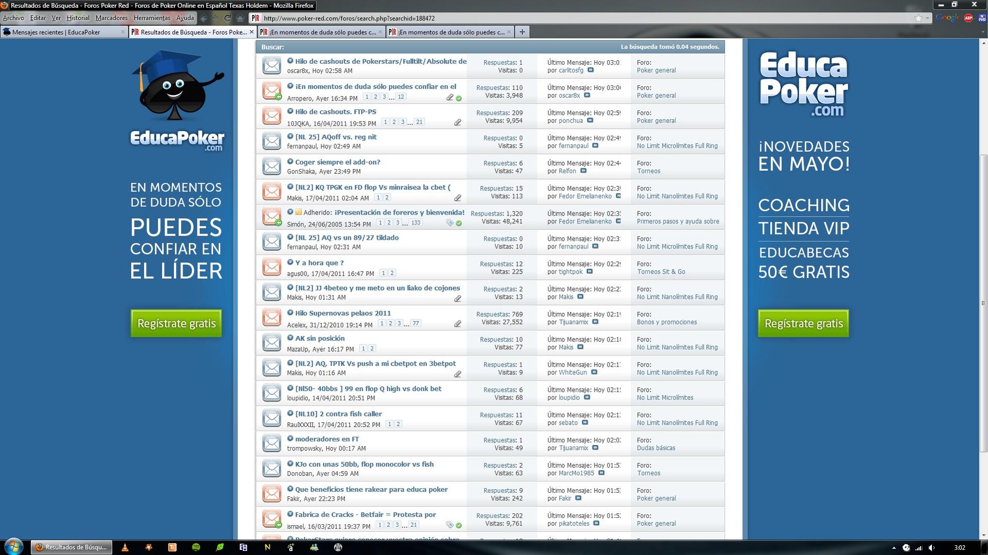
Task: Open thread 'Hilo Supernovas pelaos 2011'
Action: (x=343, y=313)
